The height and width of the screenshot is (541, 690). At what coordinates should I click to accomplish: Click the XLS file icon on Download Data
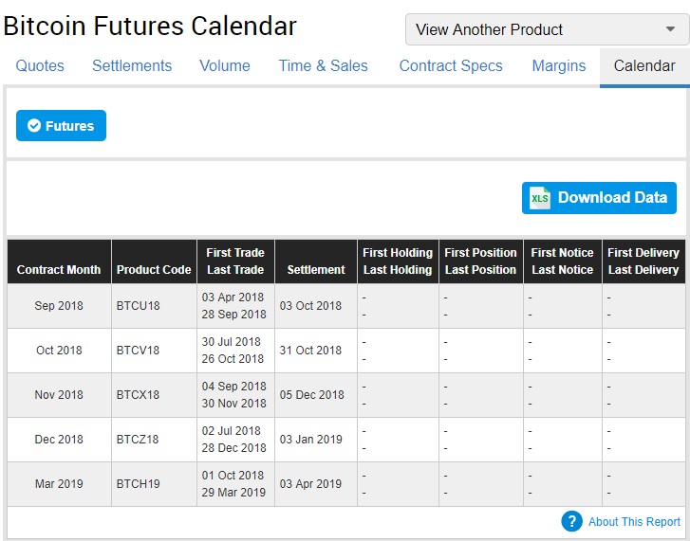(x=539, y=198)
